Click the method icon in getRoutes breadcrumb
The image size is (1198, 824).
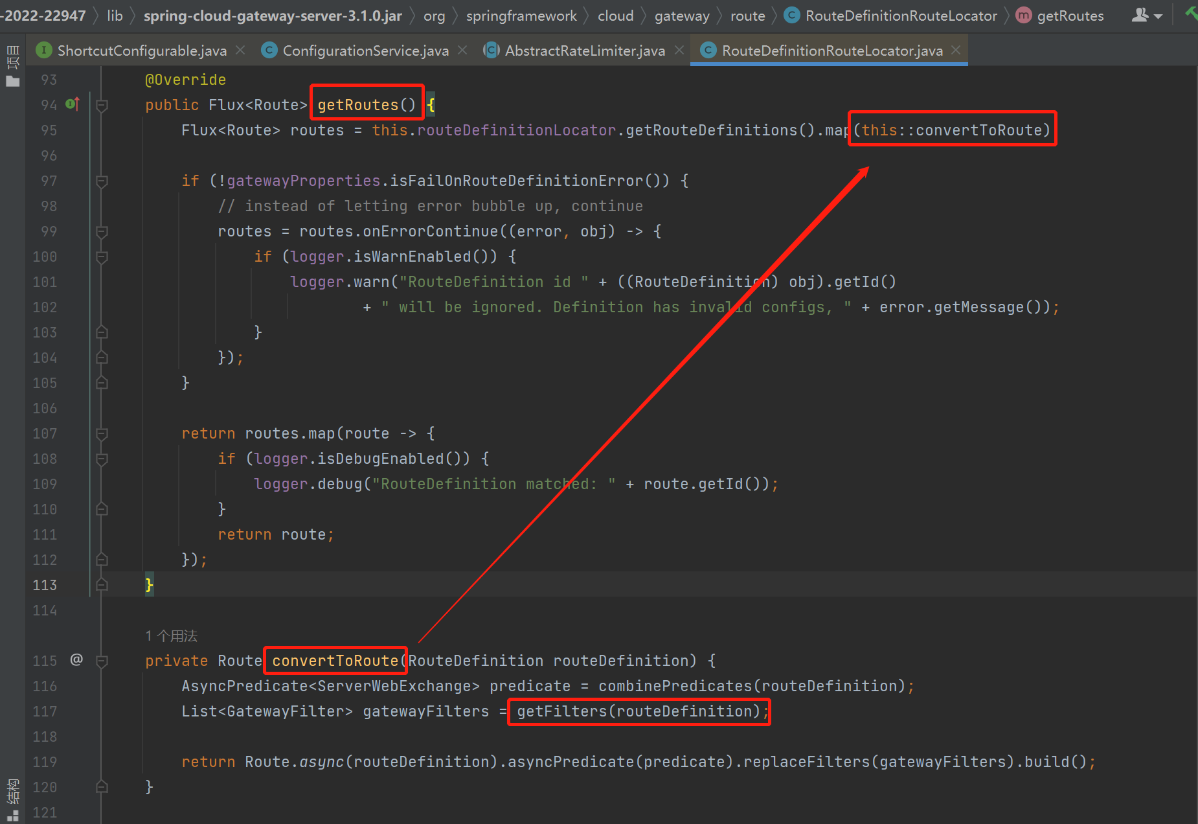pyautogui.click(x=1024, y=16)
